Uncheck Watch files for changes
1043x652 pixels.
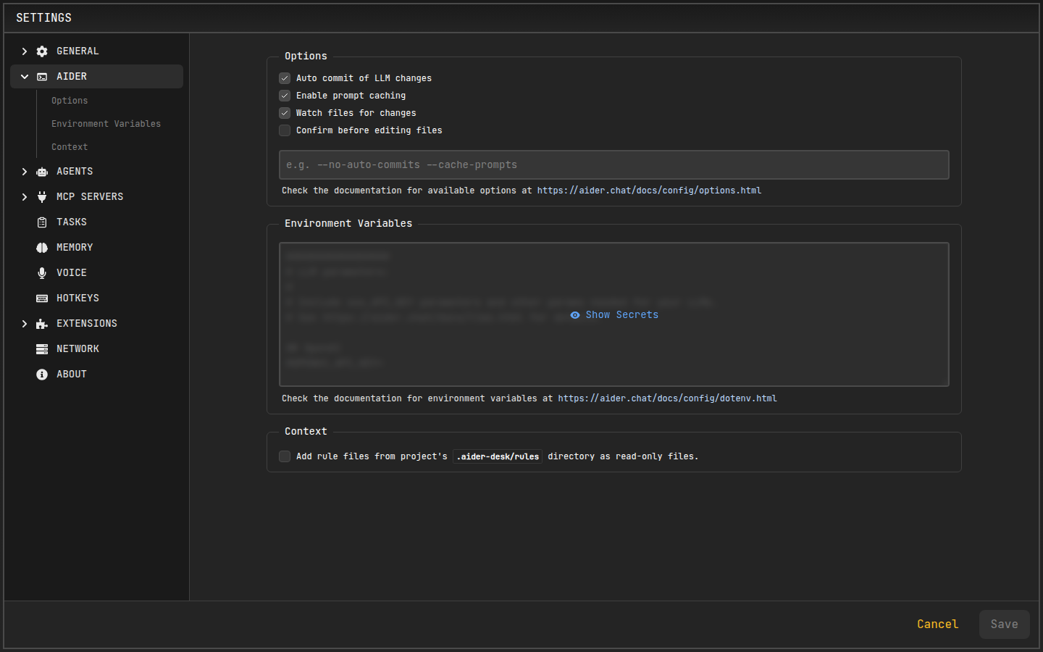click(285, 113)
